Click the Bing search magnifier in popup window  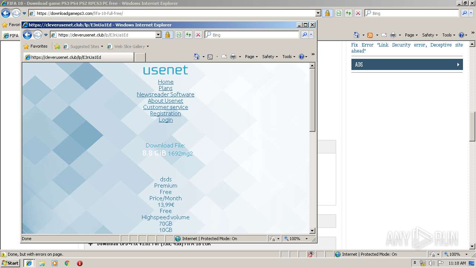[305, 35]
